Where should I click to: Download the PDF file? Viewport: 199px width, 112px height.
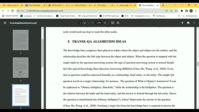click(183, 23)
